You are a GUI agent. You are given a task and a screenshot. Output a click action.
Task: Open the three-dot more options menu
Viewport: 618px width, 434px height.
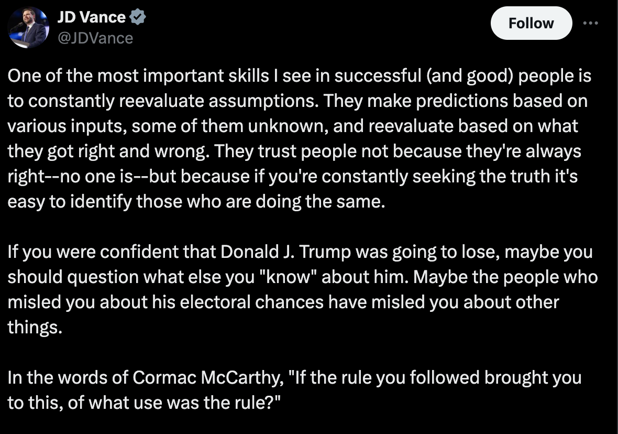tap(590, 23)
